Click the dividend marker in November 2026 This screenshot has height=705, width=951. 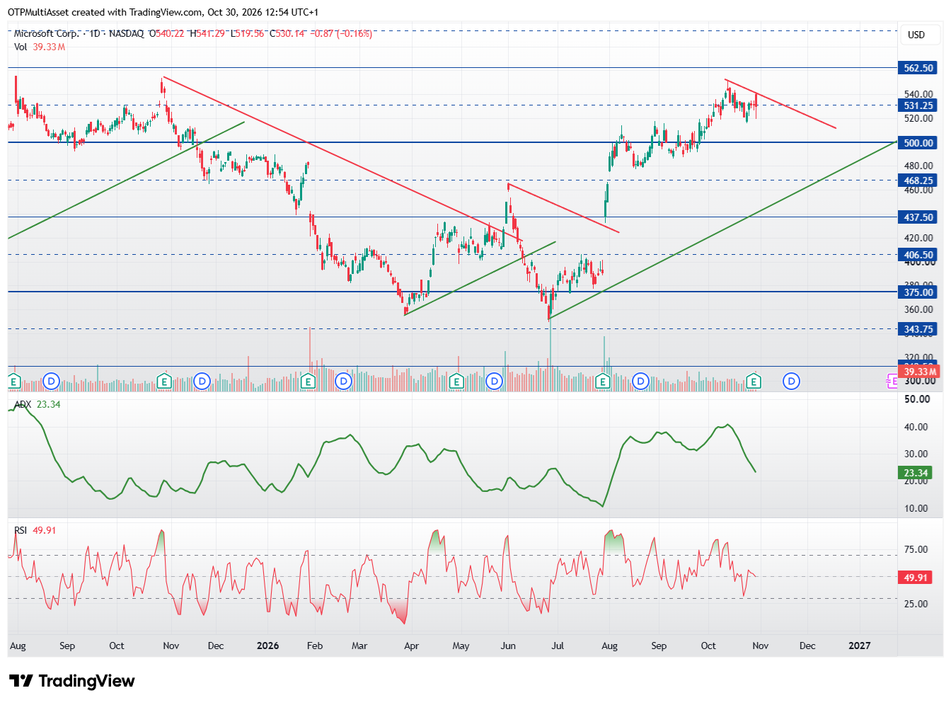click(x=792, y=382)
